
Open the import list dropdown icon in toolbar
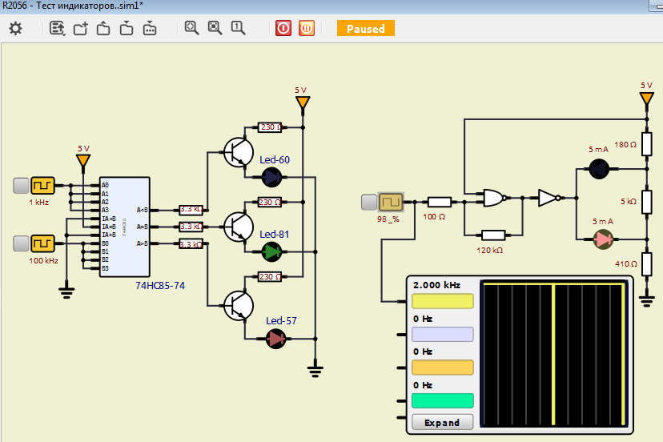(x=57, y=28)
